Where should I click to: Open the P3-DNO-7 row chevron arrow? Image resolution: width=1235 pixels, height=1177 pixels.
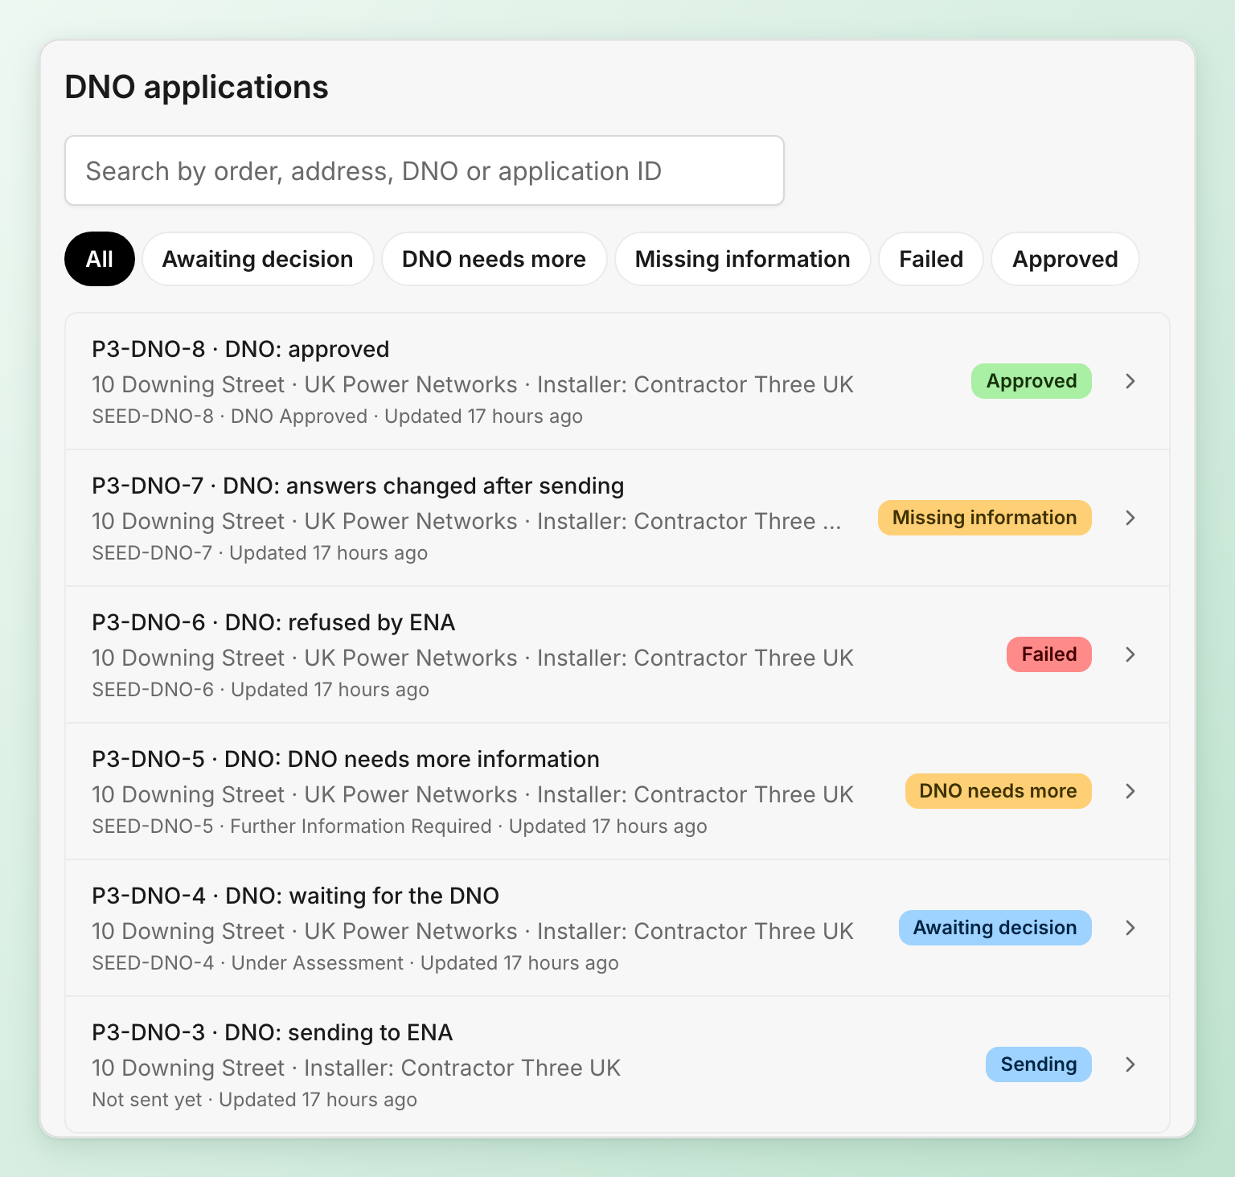(1130, 518)
